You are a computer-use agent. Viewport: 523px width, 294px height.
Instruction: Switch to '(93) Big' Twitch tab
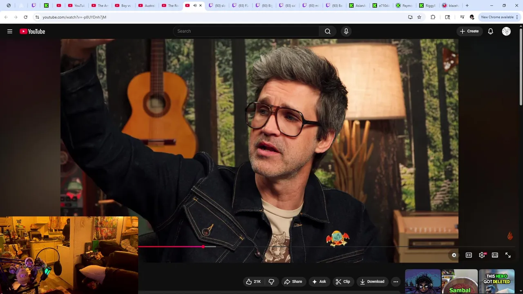coord(264,6)
